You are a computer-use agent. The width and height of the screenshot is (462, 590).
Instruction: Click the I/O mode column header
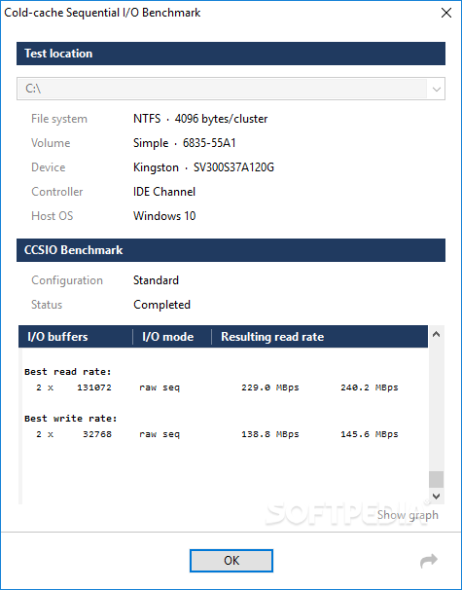(172, 337)
